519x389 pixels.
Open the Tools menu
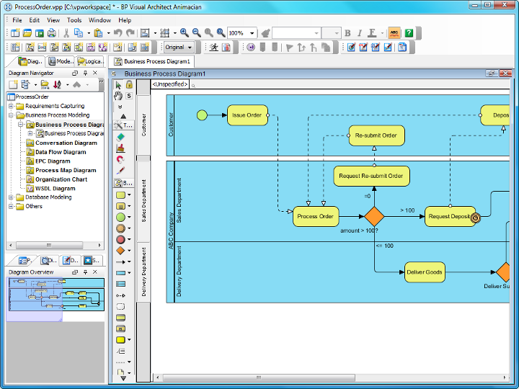click(74, 20)
